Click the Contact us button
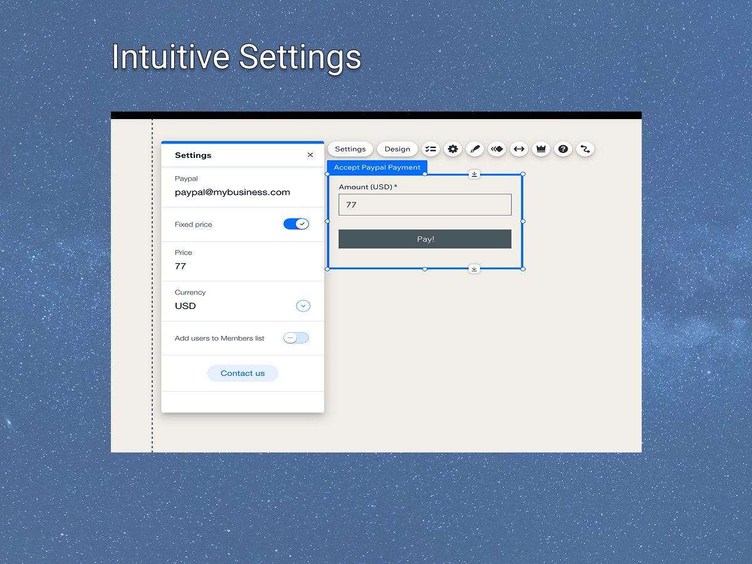752x564 pixels. (x=243, y=373)
